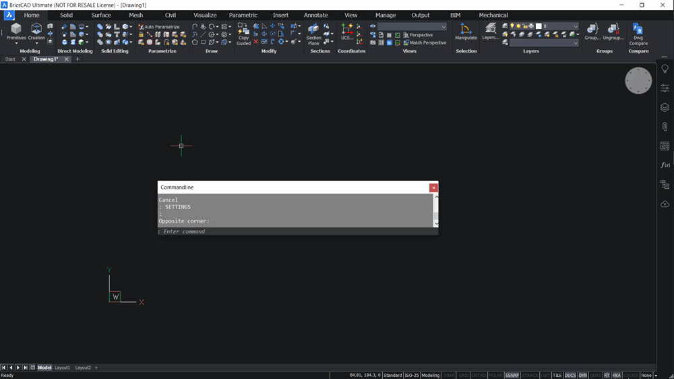Open the Layers stack panel in sidebar
Image resolution: width=674 pixels, height=379 pixels.
pyautogui.click(x=665, y=107)
